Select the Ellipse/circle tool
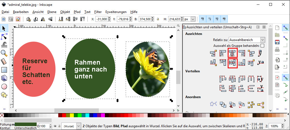This screenshot has width=290, height=130. coord(4,86)
